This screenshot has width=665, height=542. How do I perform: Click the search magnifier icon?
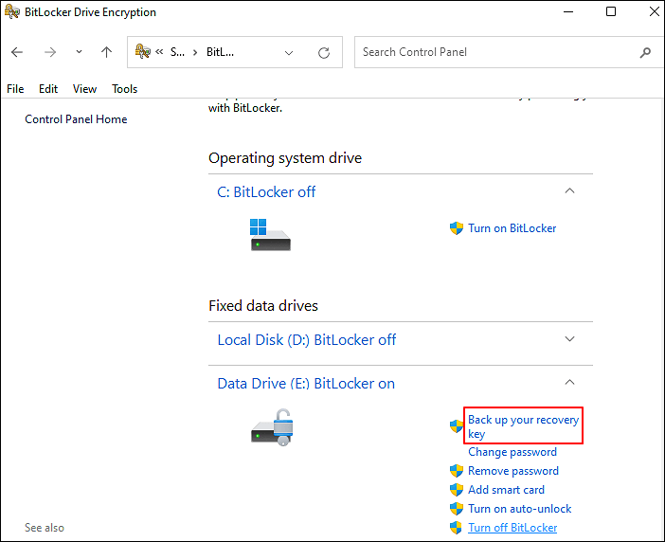pos(645,52)
